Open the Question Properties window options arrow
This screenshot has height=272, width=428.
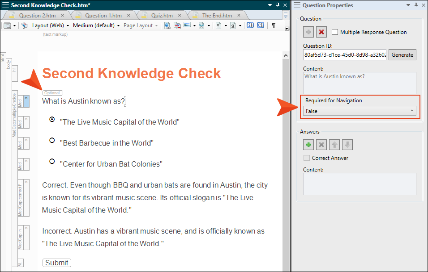pos(408,5)
